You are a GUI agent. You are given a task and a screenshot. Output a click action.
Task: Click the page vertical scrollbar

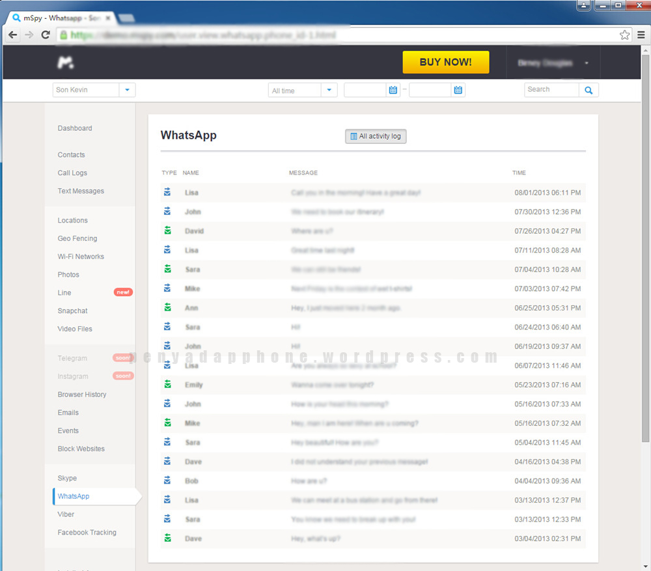pos(645,260)
